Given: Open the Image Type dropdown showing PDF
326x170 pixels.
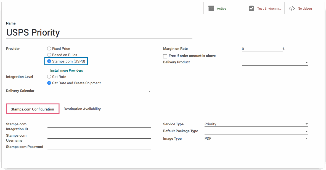Looking at the screenshot, I should click(256, 138).
